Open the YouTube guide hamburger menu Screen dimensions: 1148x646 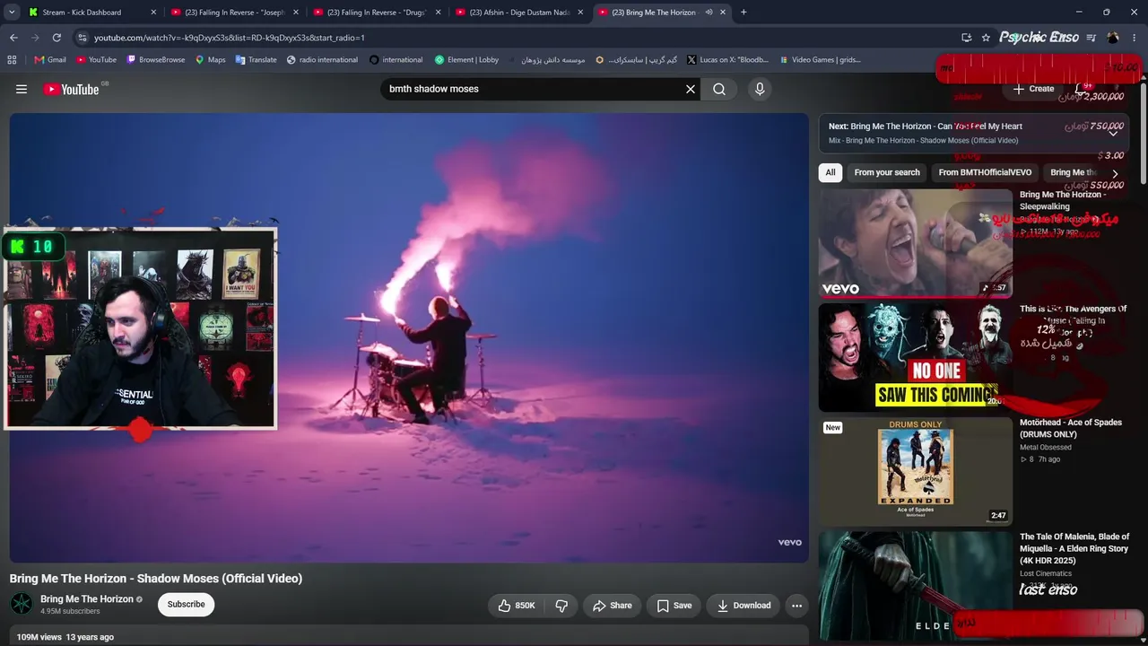22,89
